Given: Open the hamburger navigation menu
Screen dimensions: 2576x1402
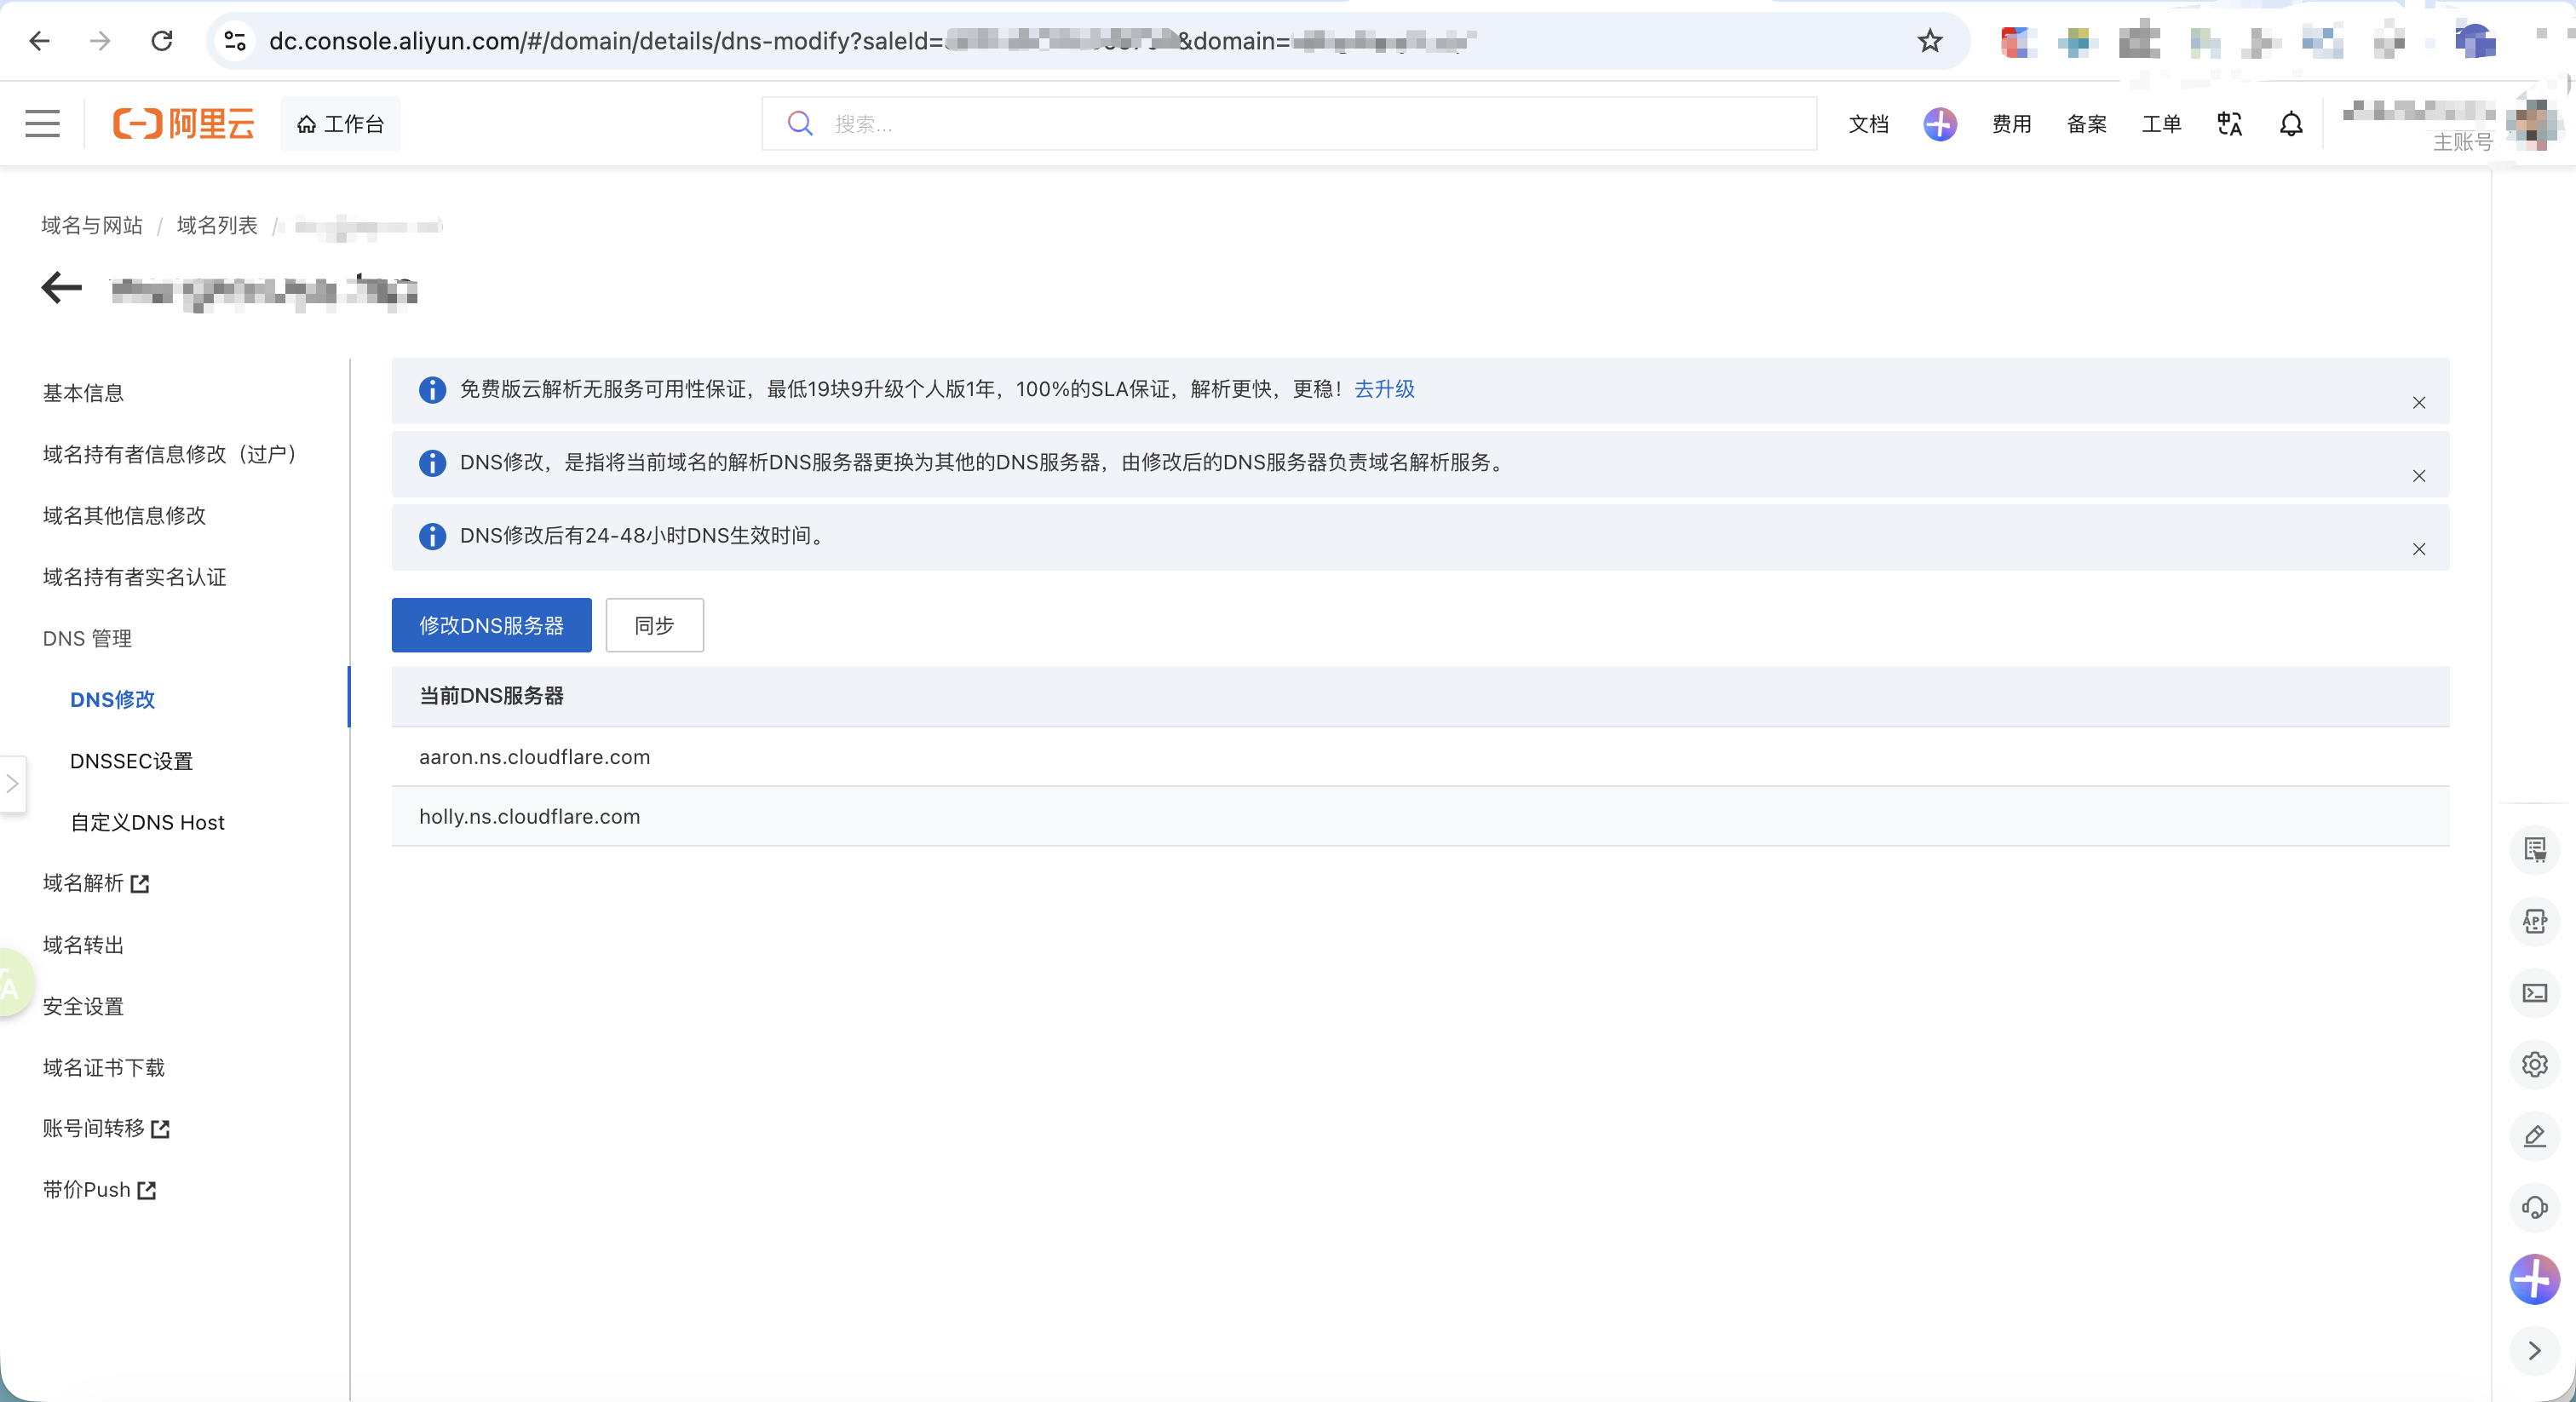Looking at the screenshot, I should (x=43, y=124).
